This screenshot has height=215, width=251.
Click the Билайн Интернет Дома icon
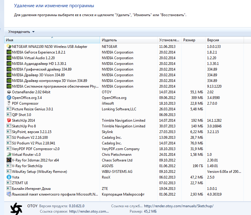point(9,188)
